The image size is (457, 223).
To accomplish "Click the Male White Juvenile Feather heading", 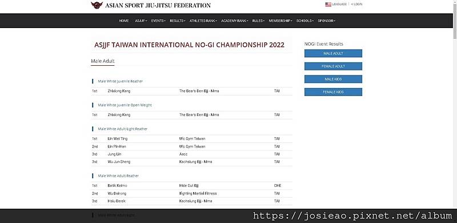I will 121,81.
